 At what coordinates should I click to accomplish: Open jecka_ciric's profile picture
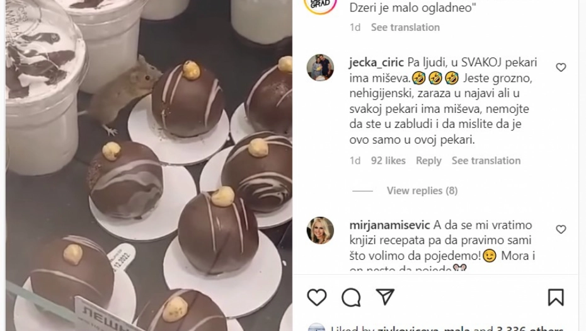click(320, 67)
